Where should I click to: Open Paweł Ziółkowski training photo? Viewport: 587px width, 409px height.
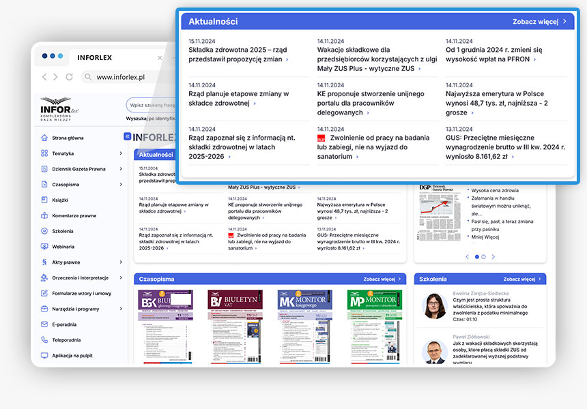click(435, 352)
